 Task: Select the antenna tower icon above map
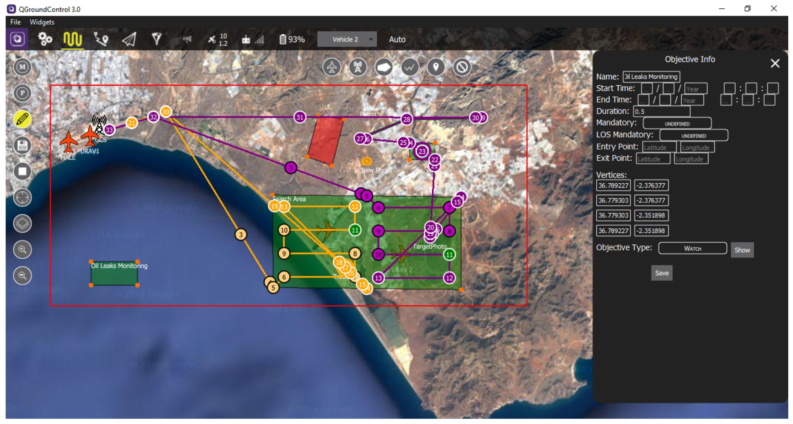tap(358, 67)
